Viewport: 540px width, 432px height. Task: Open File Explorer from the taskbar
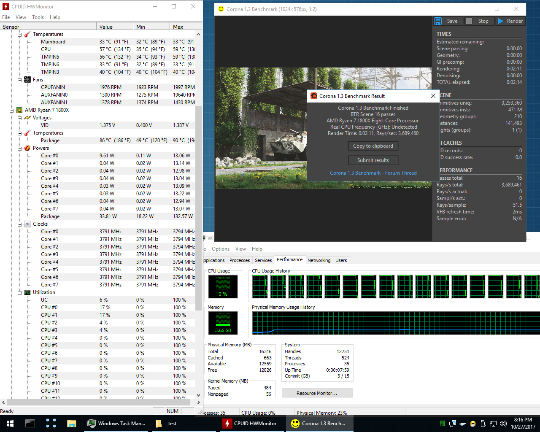(71, 424)
